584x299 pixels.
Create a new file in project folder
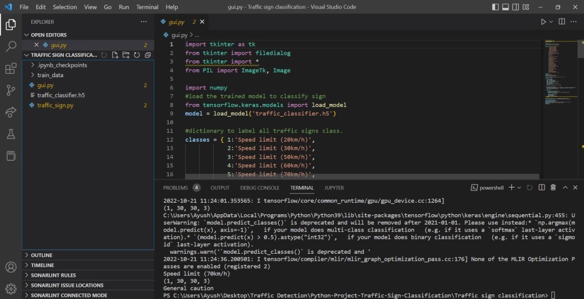[115, 55]
